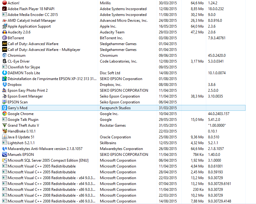256x204 pixels.
Task: Click the AMD Catalyst Install Manager icon
Action: coord(5,21)
